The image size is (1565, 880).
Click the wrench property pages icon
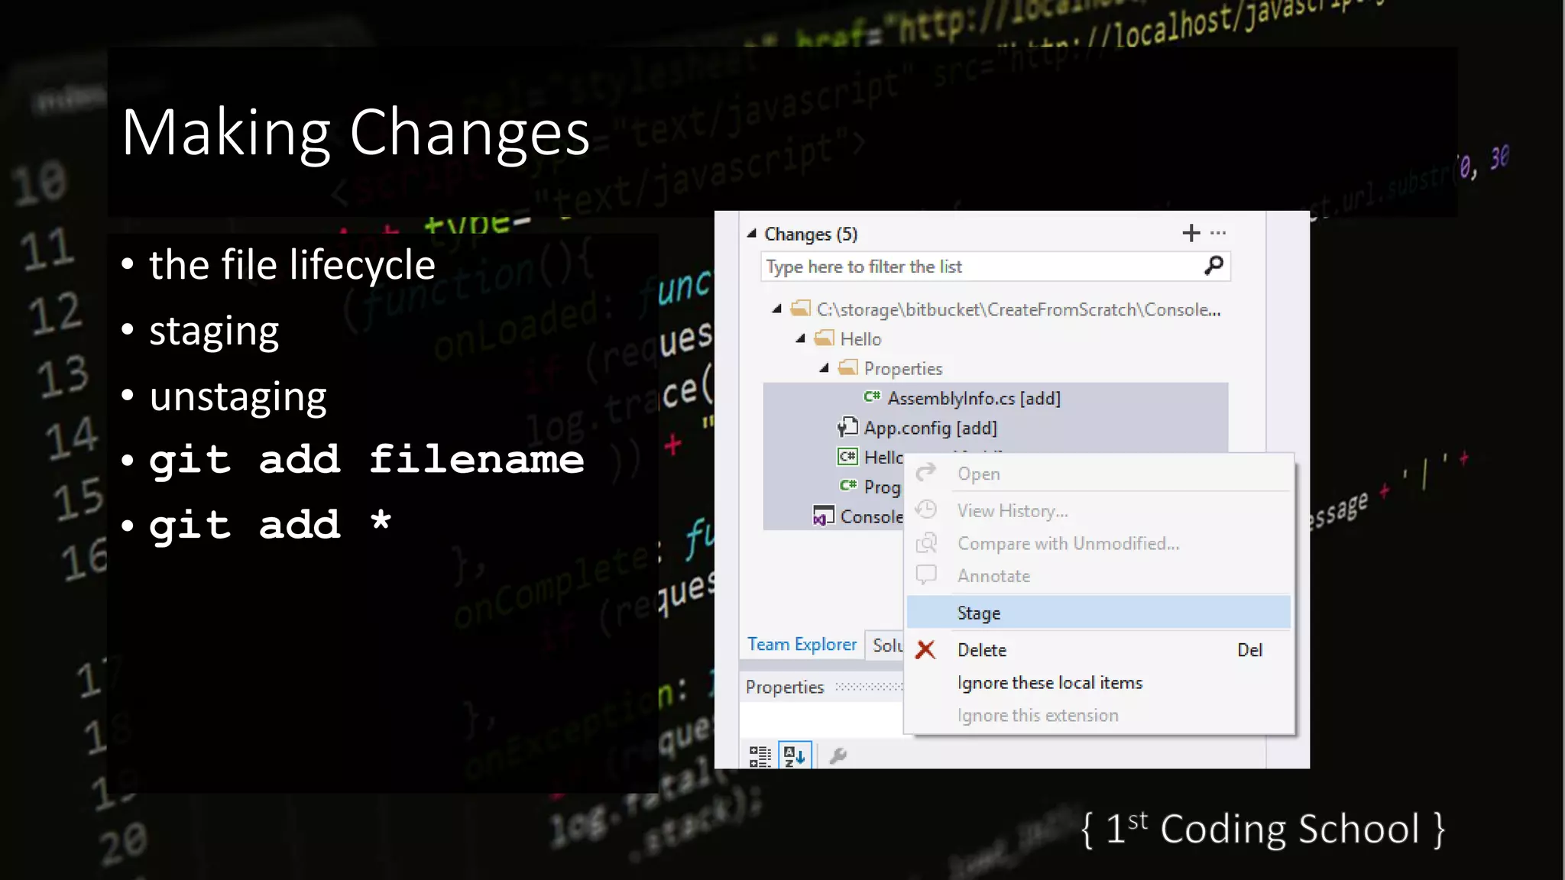838,756
